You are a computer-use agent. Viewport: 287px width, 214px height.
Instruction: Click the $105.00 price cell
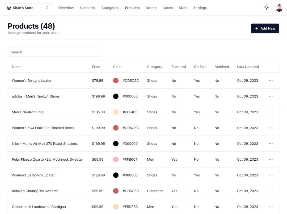[x=98, y=112]
